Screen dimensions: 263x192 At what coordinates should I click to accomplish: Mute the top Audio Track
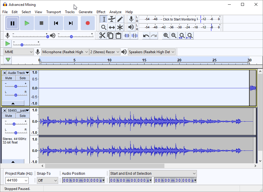pyautogui.click(x=9, y=78)
